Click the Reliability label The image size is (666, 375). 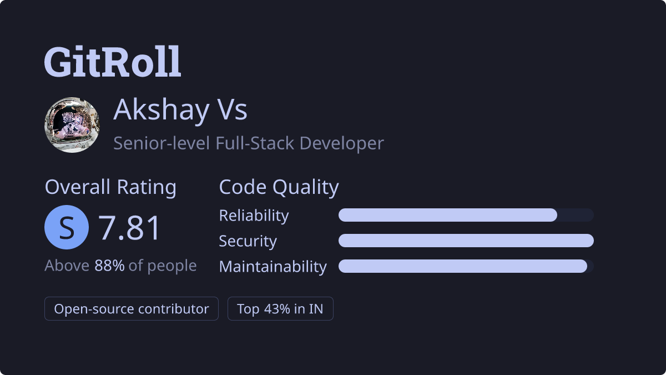[x=254, y=216]
